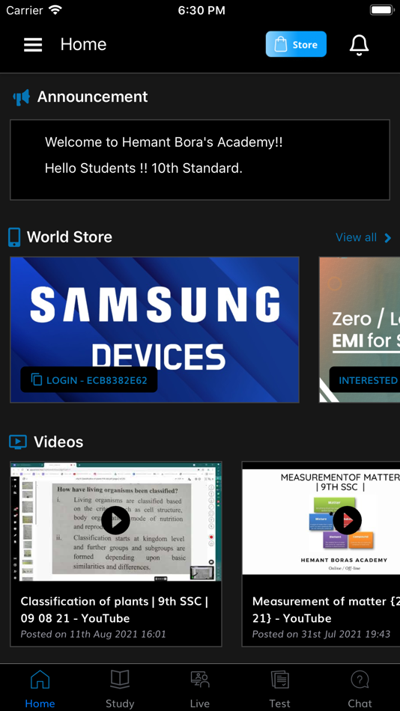The height and width of the screenshot is (711, 400).
Task: Click the Videos heading
Action: pyautogui.click(x=58, y=442)
